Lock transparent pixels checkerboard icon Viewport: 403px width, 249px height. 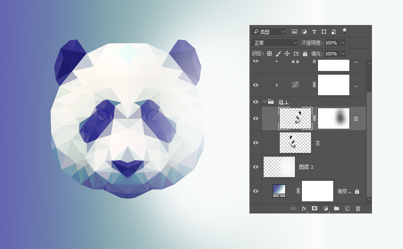click(x=269, y=54)
